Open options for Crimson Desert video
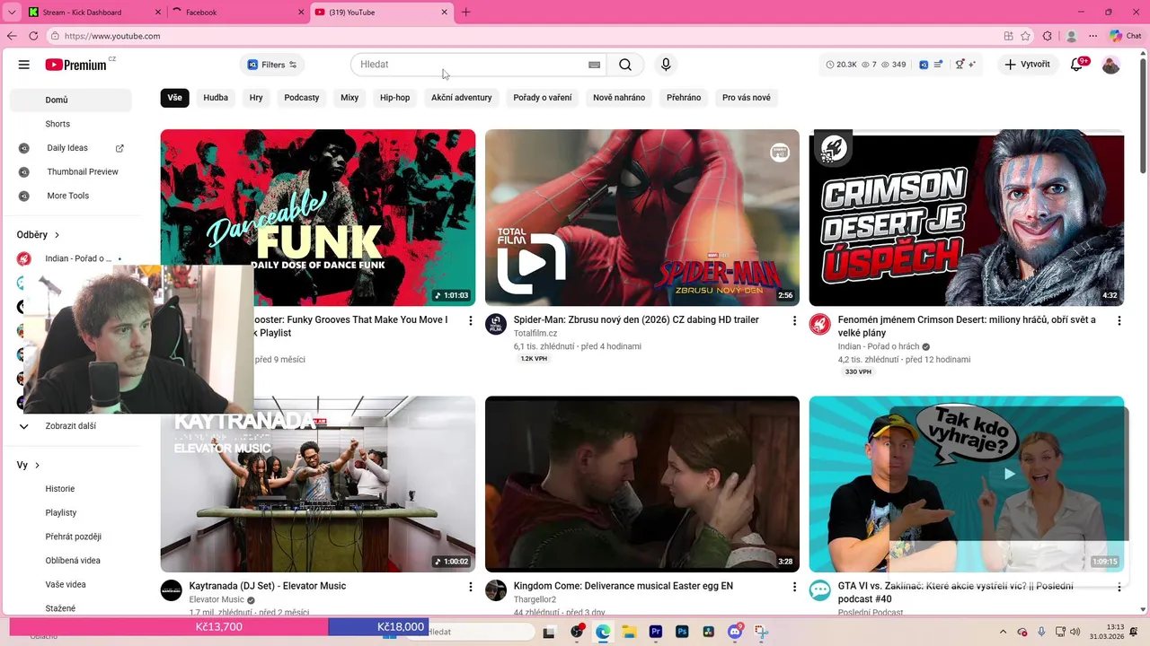 pos(1119,320)
